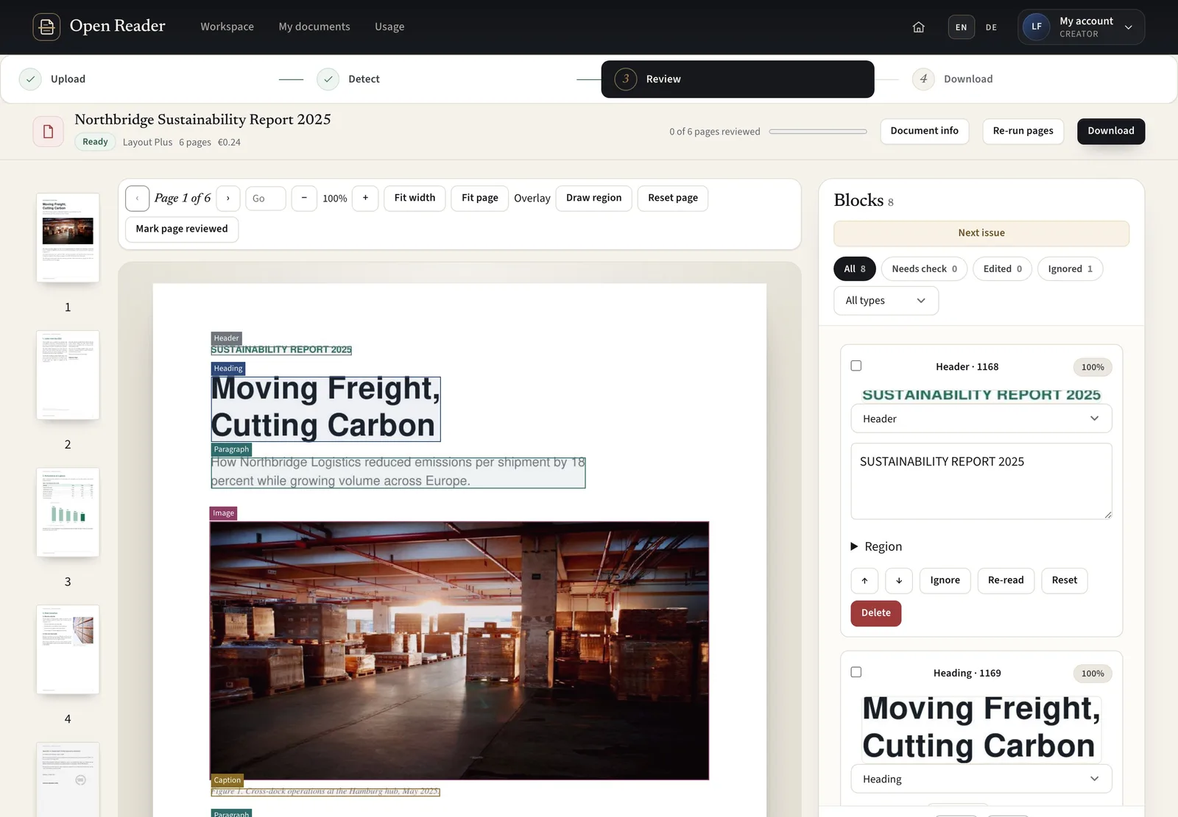Edit the SUSTAINABILITY REPORT 2025 text box
1178x817 pixels.
click(981, 482)
